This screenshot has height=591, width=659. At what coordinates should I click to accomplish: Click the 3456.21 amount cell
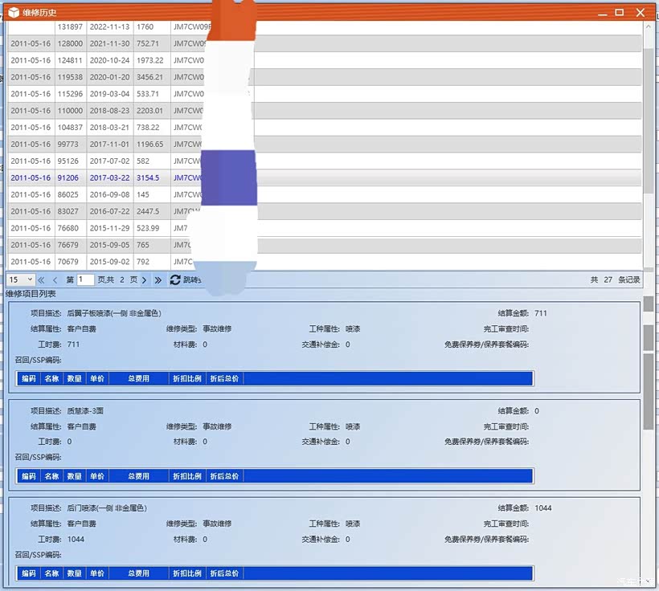pyautogui.click(x=149, y=78)
